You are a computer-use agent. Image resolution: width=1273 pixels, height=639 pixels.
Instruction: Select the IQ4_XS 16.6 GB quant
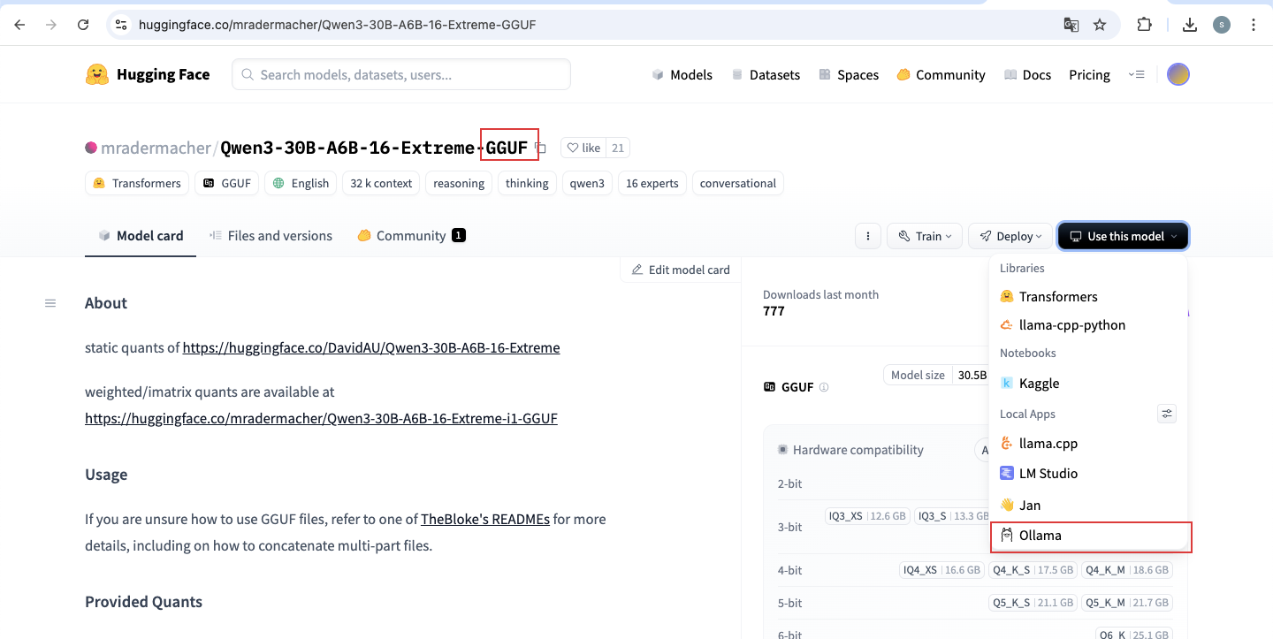point(941,570)
